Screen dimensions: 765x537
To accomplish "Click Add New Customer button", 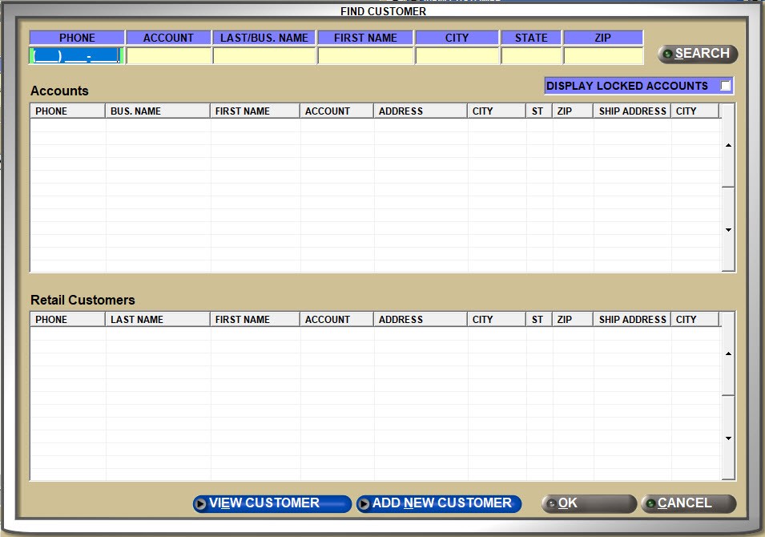I will [439, 503].
